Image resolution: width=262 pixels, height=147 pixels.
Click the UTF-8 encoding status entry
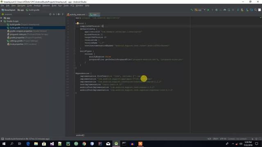tap(223, 139)
